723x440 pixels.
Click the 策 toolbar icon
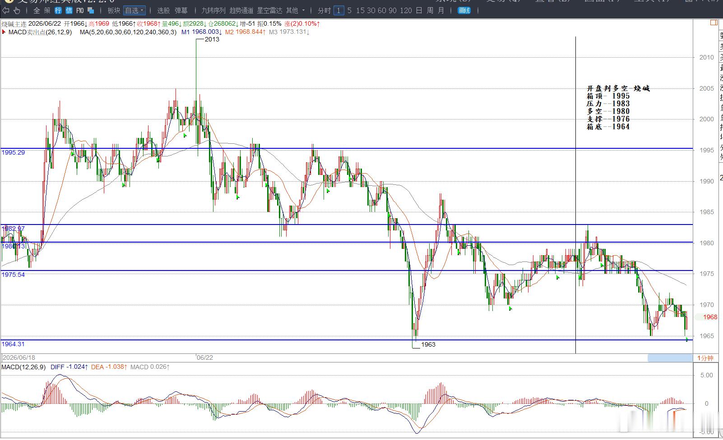(47, 10)
